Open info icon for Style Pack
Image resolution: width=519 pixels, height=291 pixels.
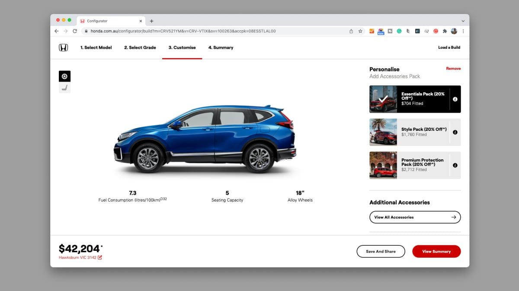[x=455, y=132]
